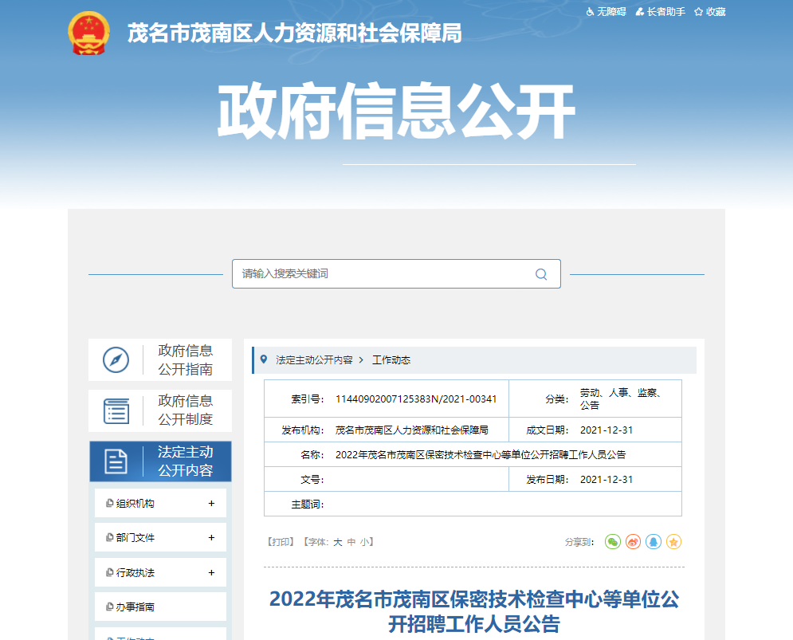
Task: Click the wheelchair icon beside 无障碍
Action: tap(591, 12)
